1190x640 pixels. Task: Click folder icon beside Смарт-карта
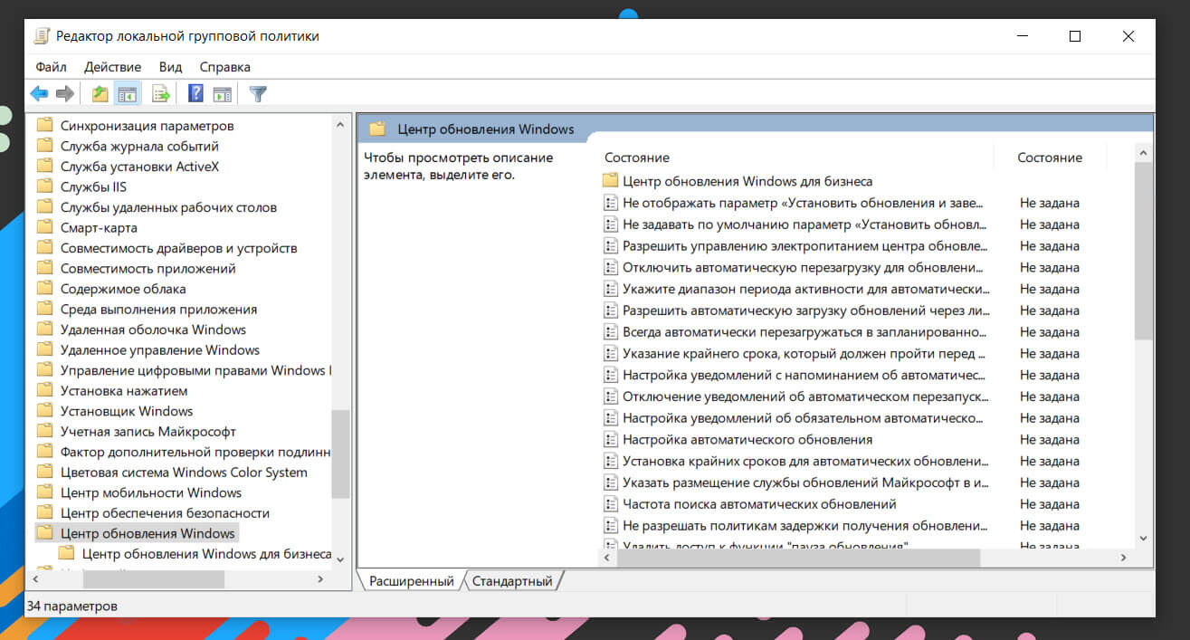(x=44, y=227)
